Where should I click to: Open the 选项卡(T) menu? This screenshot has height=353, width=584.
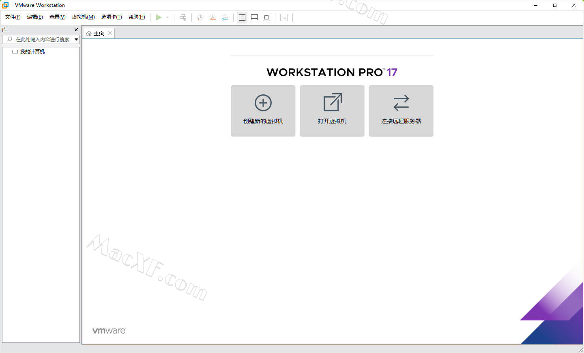[x=112, y=17]
